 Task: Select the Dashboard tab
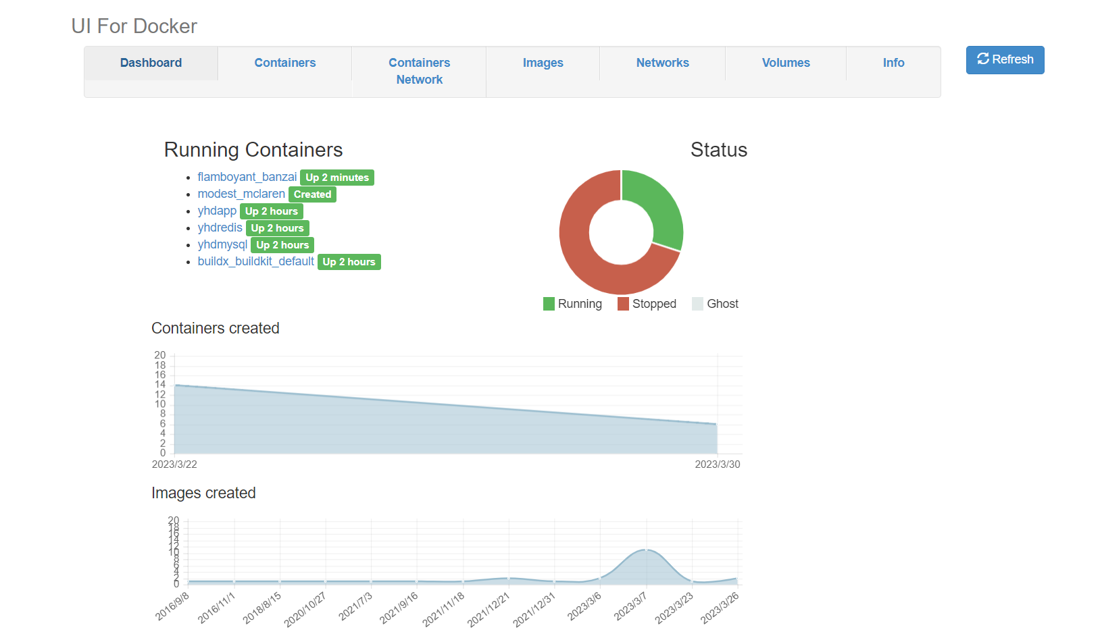click(x=151, y=63)
